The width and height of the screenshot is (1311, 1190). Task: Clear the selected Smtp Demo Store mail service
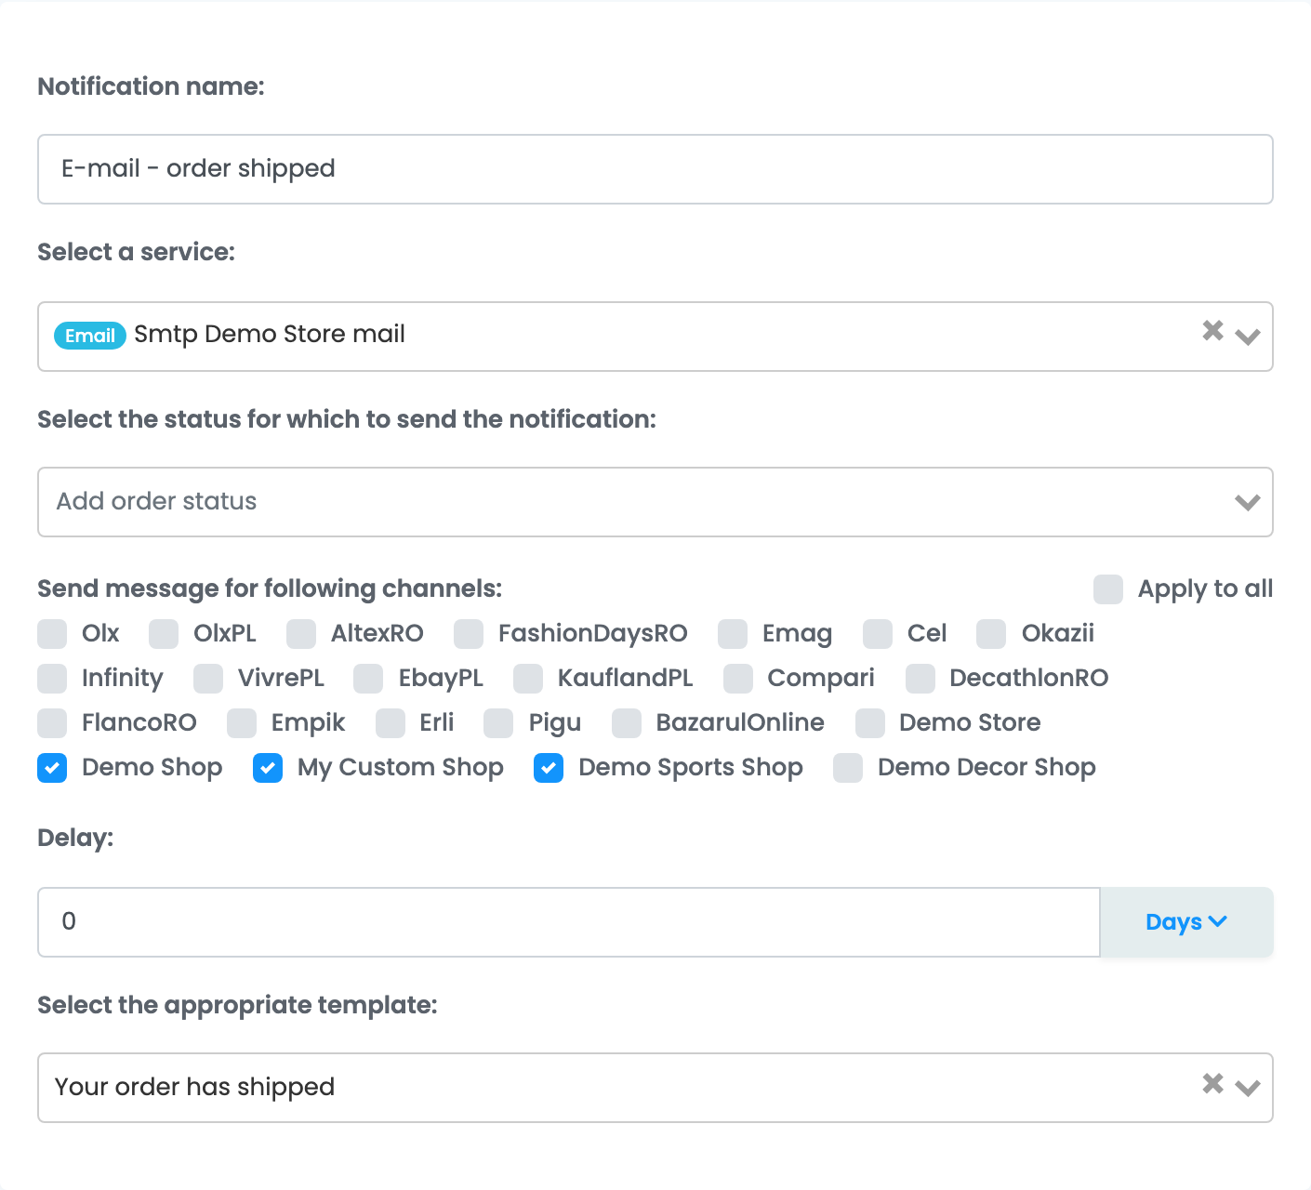click(1212, 331)
